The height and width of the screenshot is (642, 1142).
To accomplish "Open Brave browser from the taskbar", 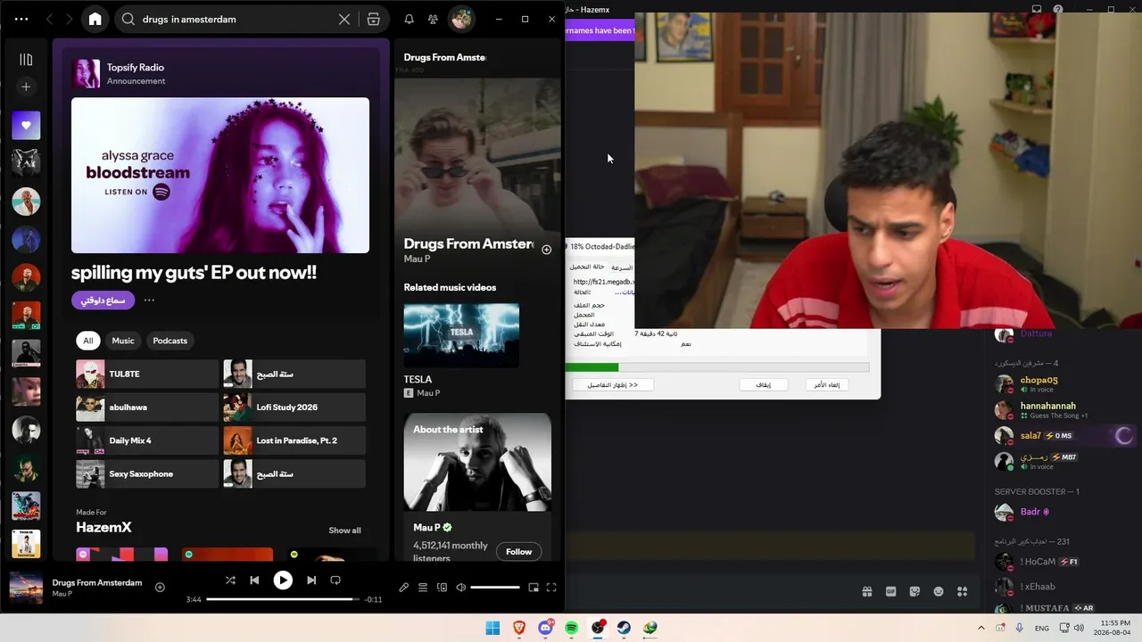I will pos(519,628).
